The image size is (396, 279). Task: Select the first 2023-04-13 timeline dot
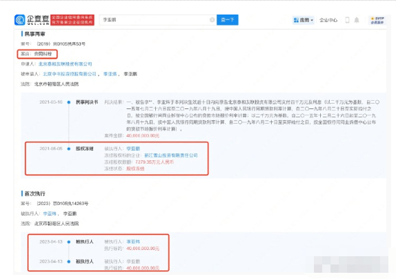[x=69, y=242]
